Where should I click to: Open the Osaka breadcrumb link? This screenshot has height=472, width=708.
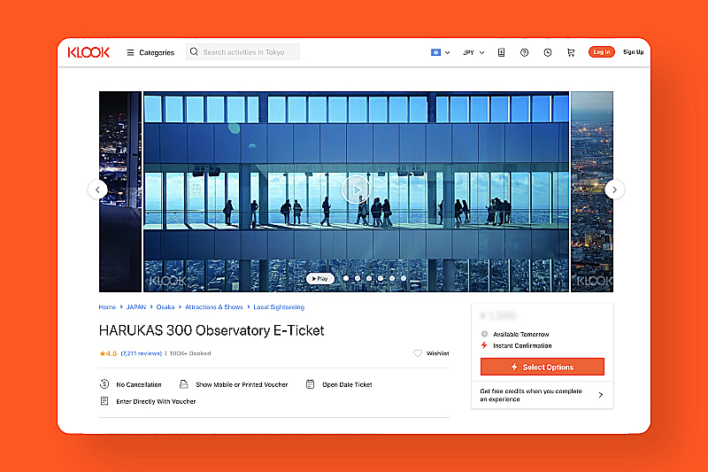[x=165, y=307]
